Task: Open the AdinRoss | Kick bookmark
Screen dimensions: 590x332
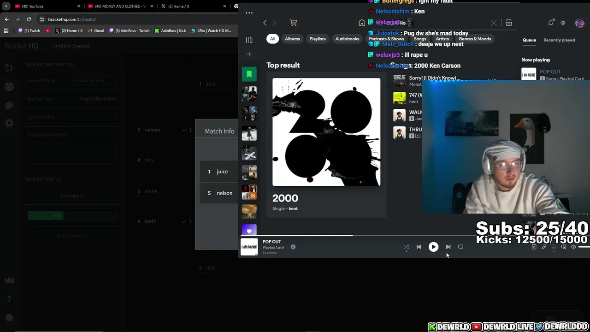Action: click(x=171, y=31)
